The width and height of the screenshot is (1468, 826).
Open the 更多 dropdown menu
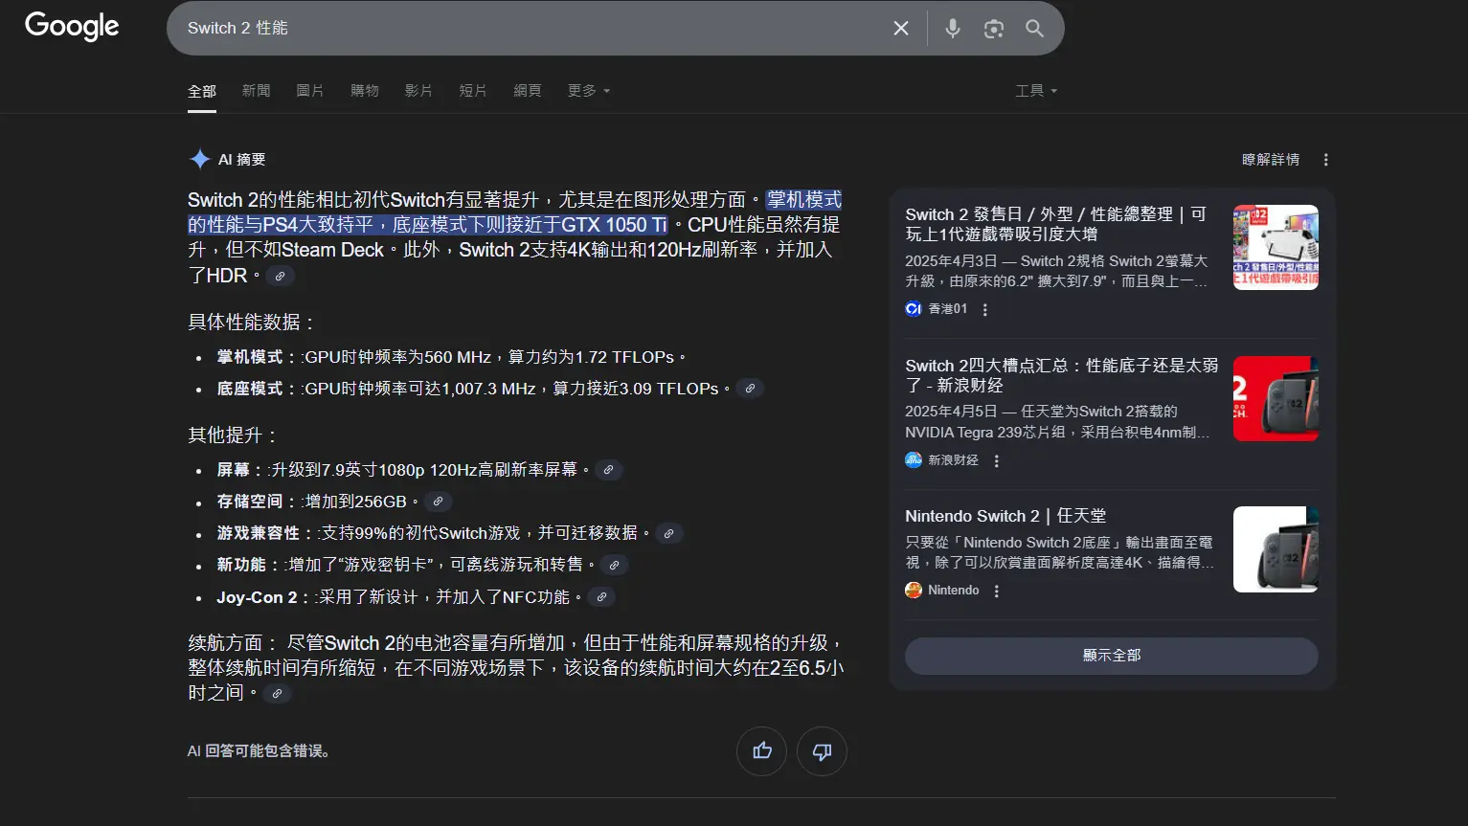588,90
